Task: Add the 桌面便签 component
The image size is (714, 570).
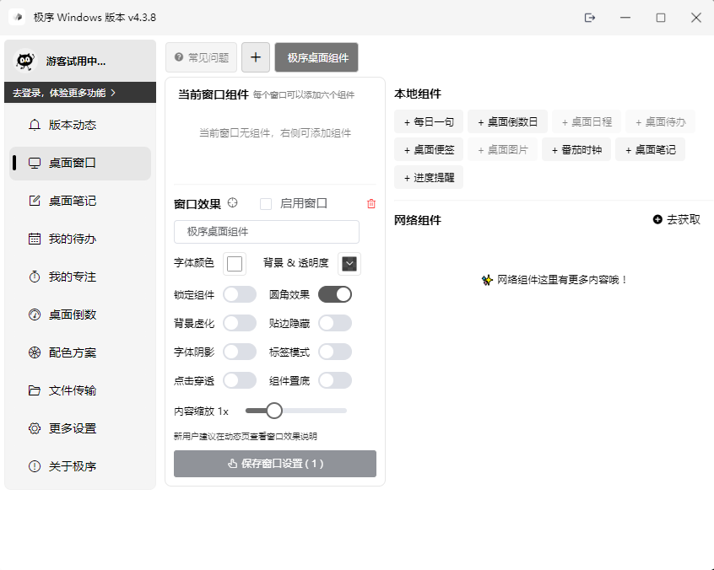Action: 429,149
